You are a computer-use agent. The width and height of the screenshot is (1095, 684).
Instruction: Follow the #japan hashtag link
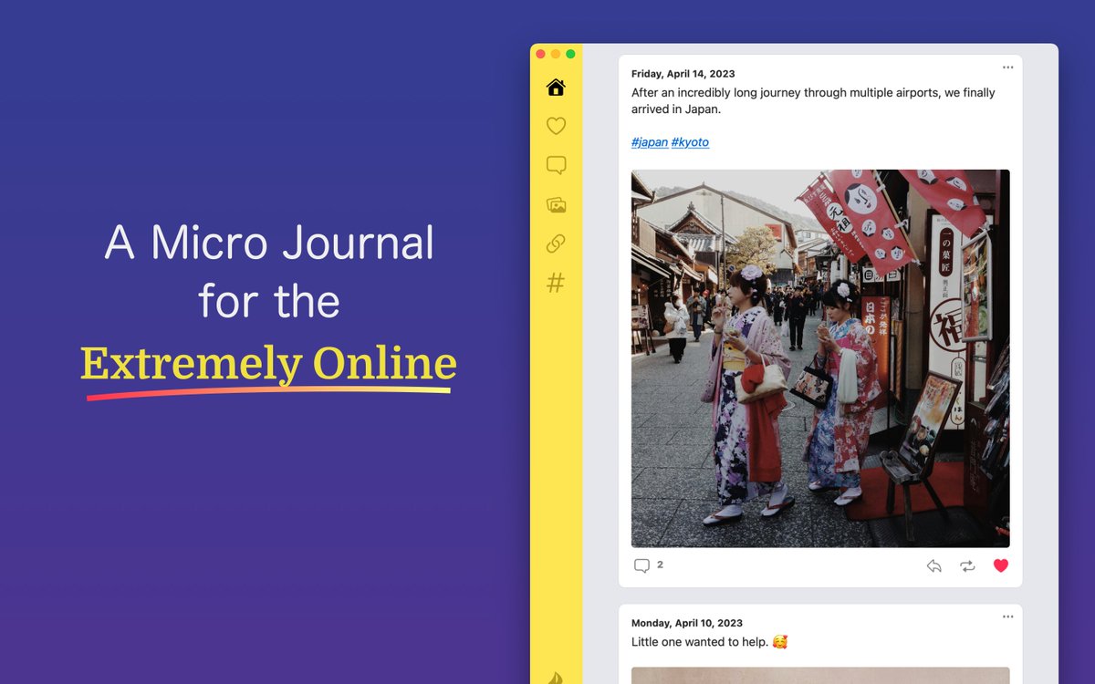tap(650, 142)
